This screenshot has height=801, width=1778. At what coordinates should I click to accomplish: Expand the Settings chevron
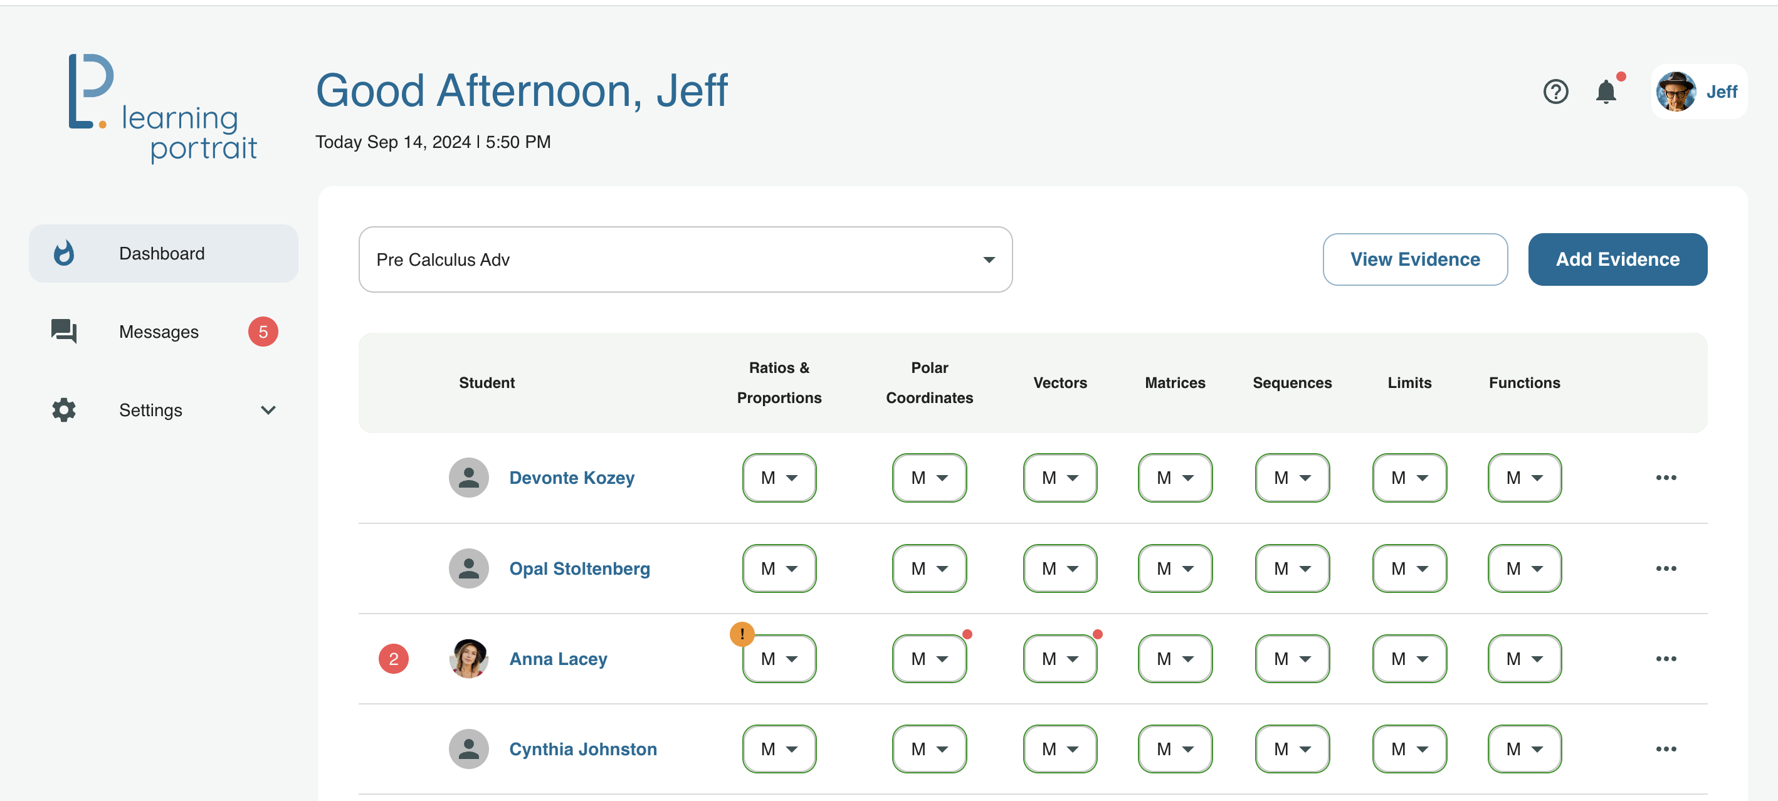(268, 410)
